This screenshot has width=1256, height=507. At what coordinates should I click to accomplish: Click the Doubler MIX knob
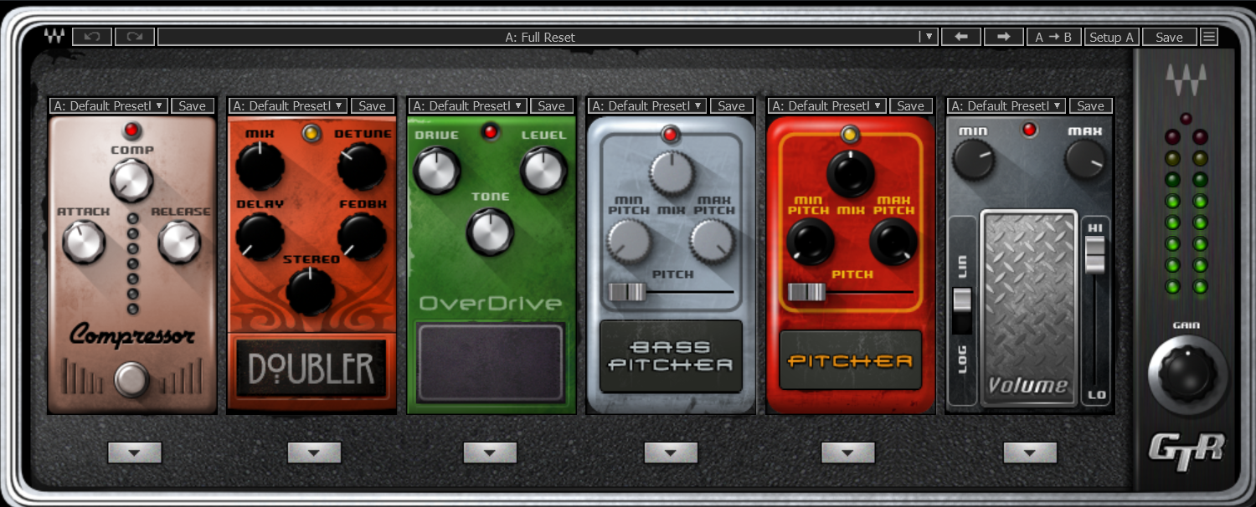(260, 165)
